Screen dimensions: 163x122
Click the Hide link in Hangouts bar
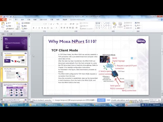[108, 100]
